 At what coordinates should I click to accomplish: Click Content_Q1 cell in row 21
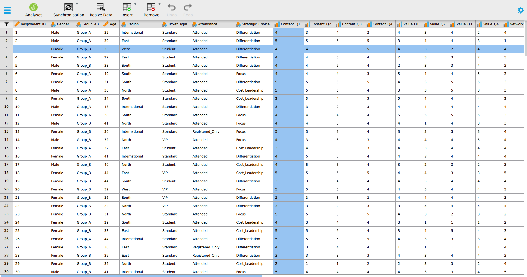coord(288,198)
